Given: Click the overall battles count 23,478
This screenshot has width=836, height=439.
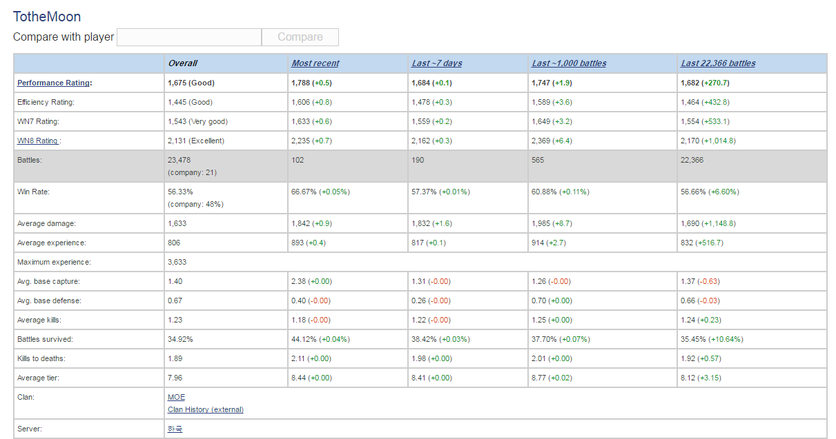Looking at the screenshot, I should (x=179, y=160).
